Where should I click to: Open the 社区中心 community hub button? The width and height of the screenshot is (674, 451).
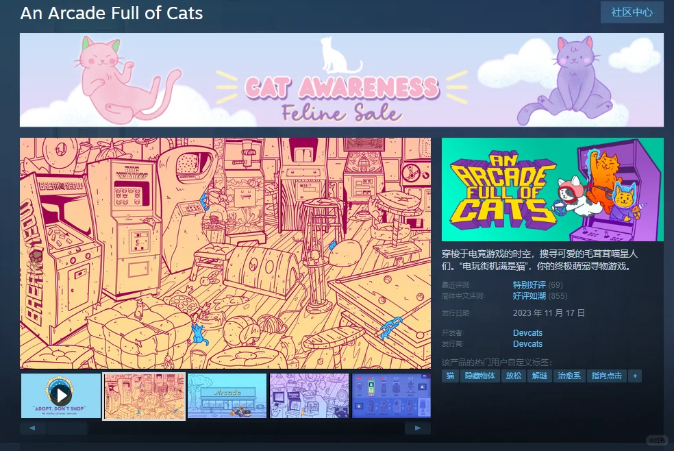[632, 12]
